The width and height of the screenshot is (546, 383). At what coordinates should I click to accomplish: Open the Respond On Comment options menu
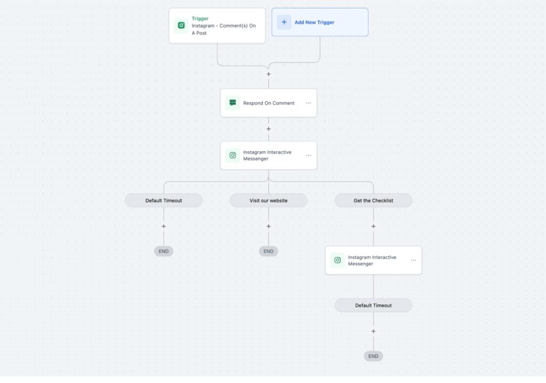(x=308, y=103)
